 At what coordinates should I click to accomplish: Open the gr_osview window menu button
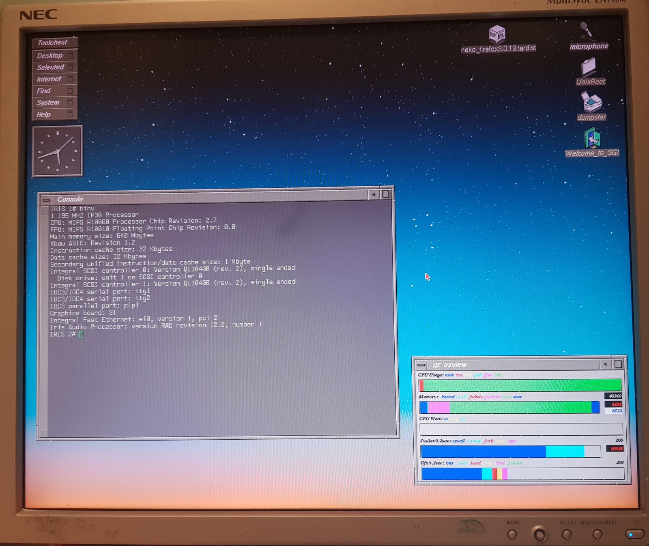click(x=421, y=365)
